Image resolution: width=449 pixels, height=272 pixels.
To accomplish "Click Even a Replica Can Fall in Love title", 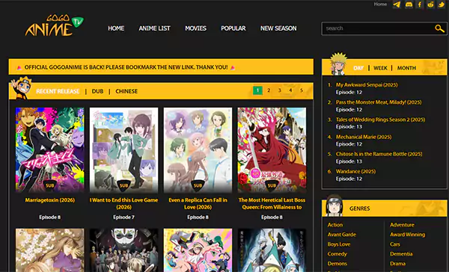I will point(198,204).
